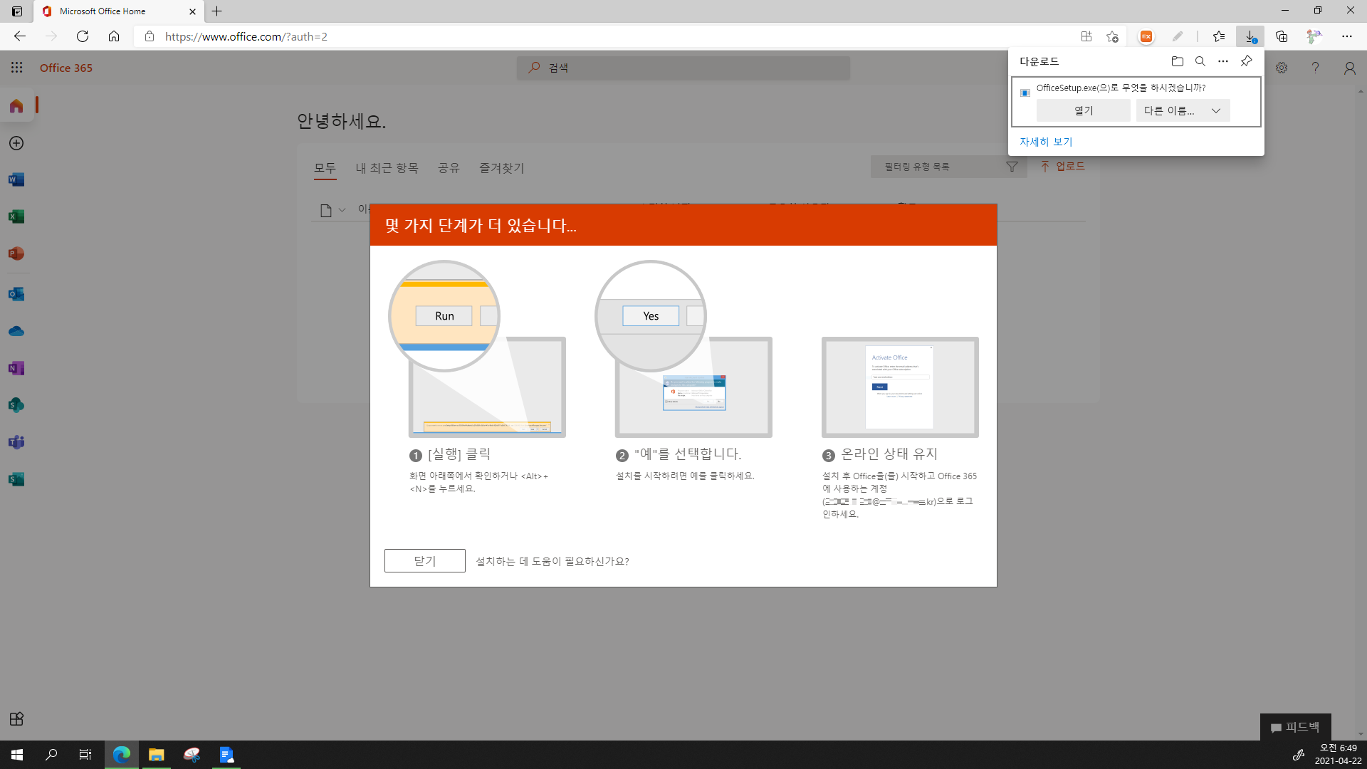
Task: Open Task View on taskbar
Action: click(x=85, y=755)
